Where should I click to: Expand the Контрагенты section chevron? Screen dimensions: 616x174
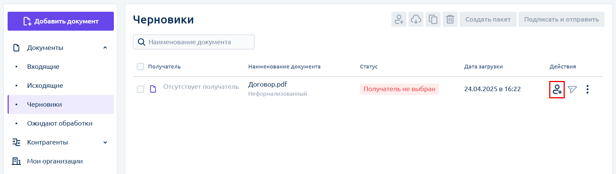[x=105, y=142]
